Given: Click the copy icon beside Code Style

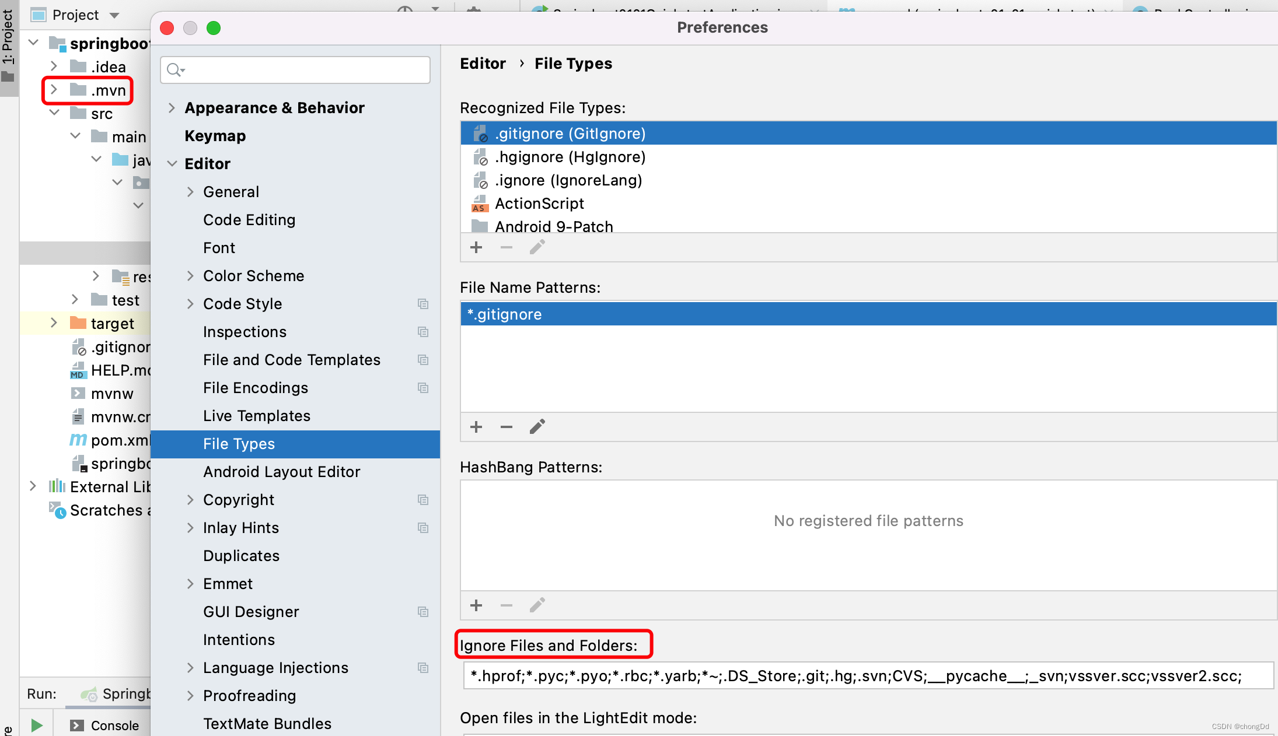Looking at the screenshot, I should pyautogui.click(x=423, y=304).
